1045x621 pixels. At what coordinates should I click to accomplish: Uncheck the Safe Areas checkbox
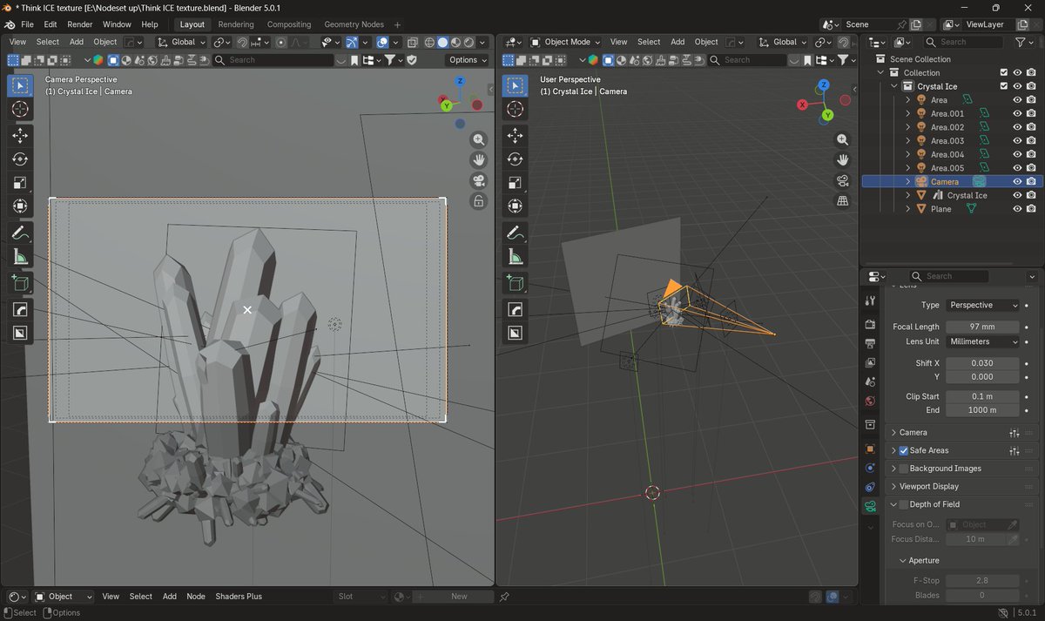[903, 450]
